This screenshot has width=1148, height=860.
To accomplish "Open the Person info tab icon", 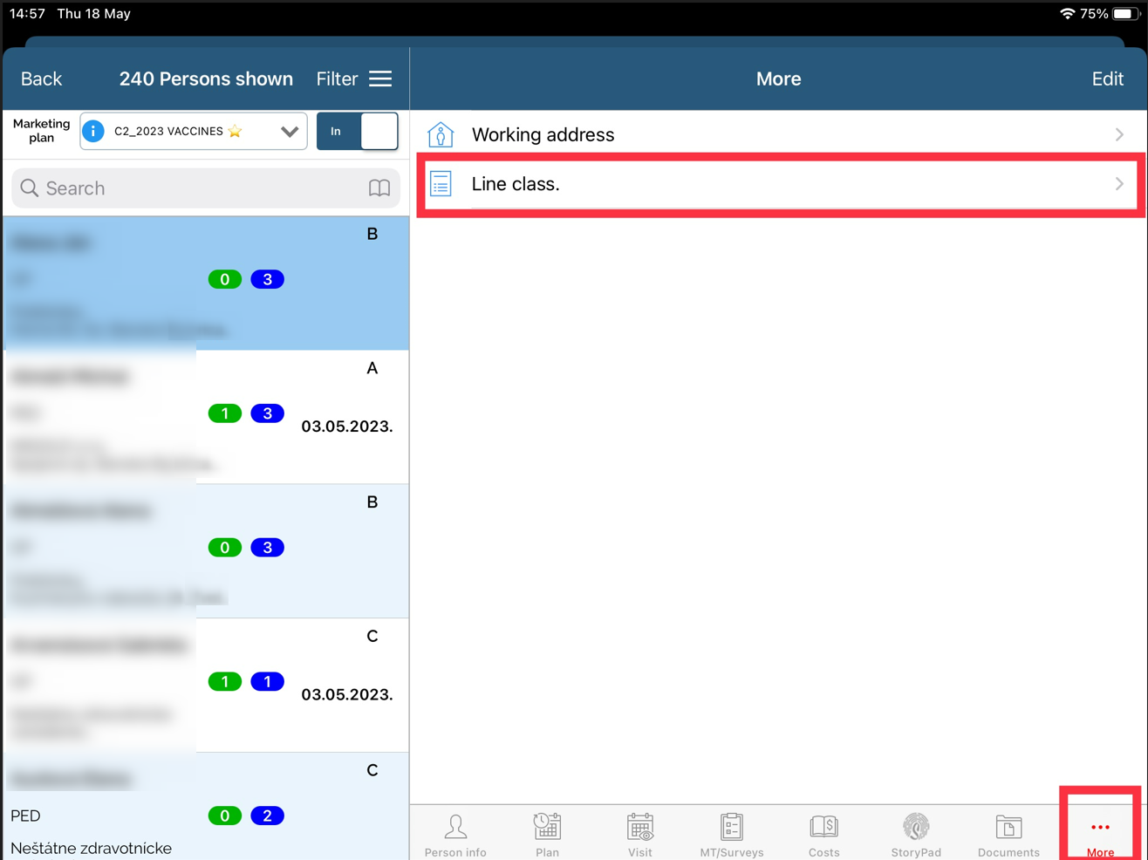I will [x=455, y=827].
